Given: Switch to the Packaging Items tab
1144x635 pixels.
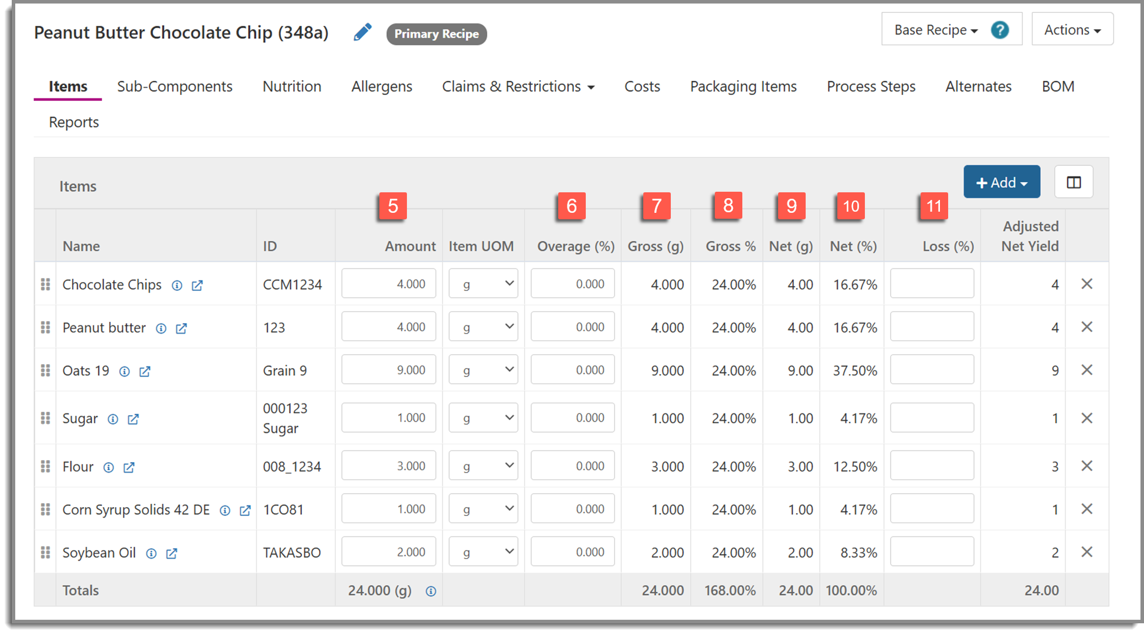Looking at the screenshot, I should click(x=744, y=87).
